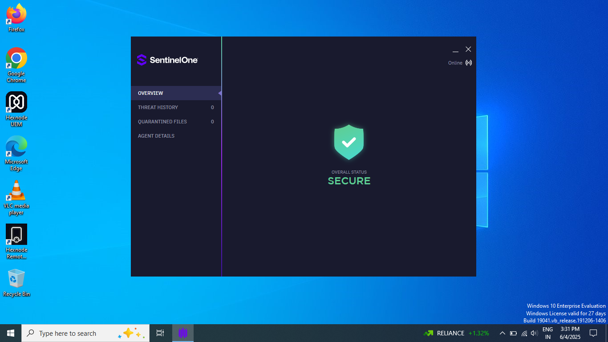Open the notification Action Center

pos(593,333)
